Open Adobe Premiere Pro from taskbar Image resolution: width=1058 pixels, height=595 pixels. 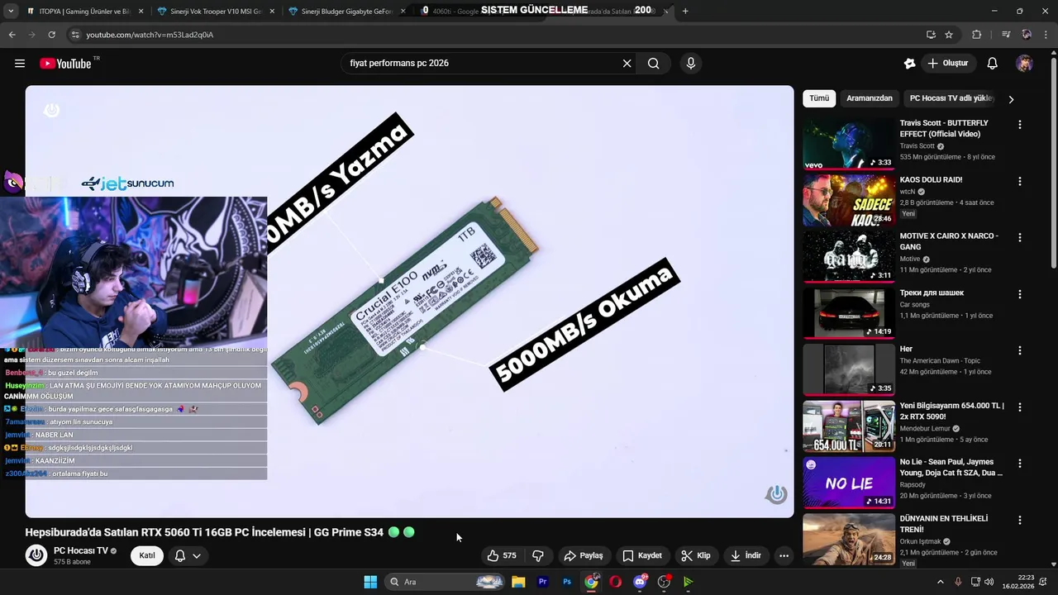543,582
